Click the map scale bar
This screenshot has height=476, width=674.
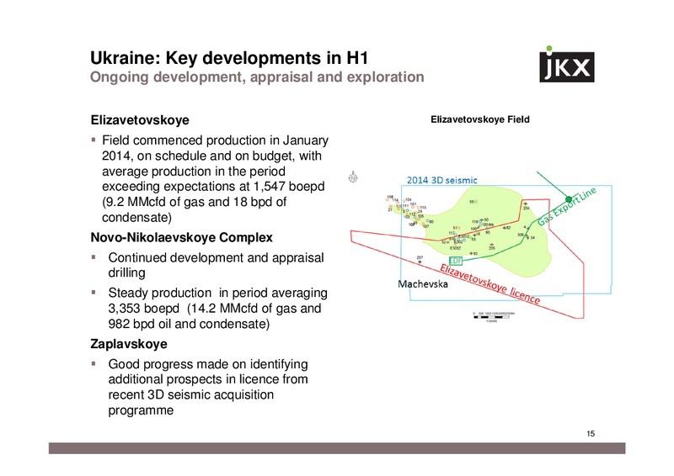click(x=494, y=316)
